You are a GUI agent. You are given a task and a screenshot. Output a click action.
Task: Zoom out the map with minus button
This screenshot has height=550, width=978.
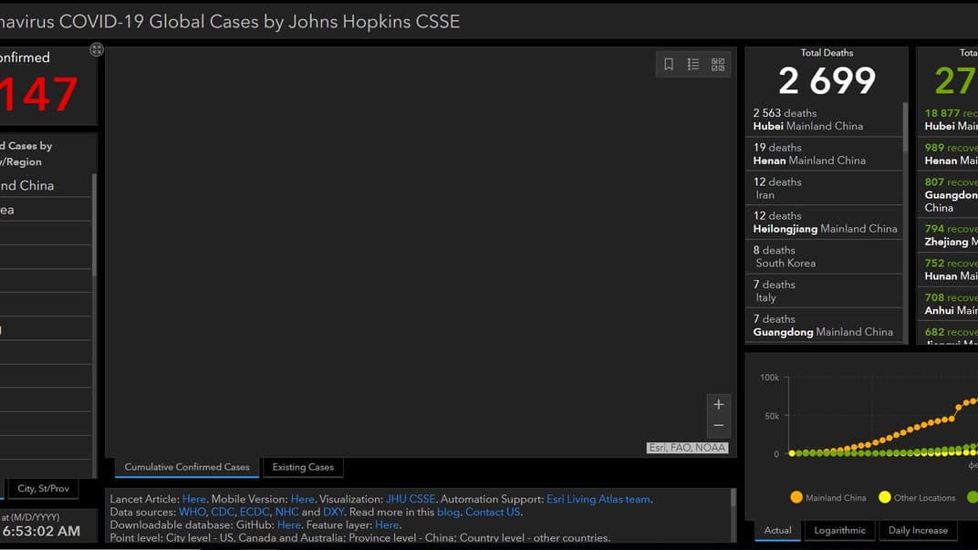point(718,426)
